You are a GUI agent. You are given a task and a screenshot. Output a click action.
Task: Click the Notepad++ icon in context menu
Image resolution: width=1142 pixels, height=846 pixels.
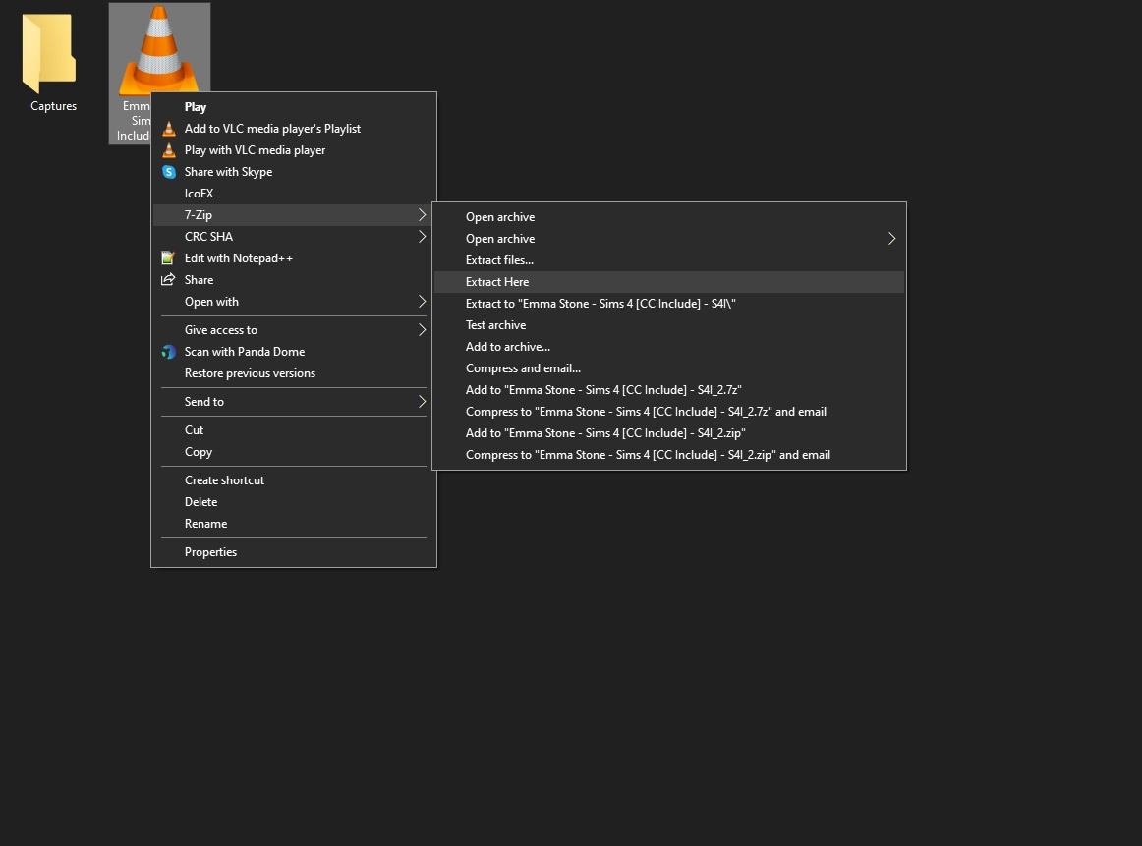168,258
